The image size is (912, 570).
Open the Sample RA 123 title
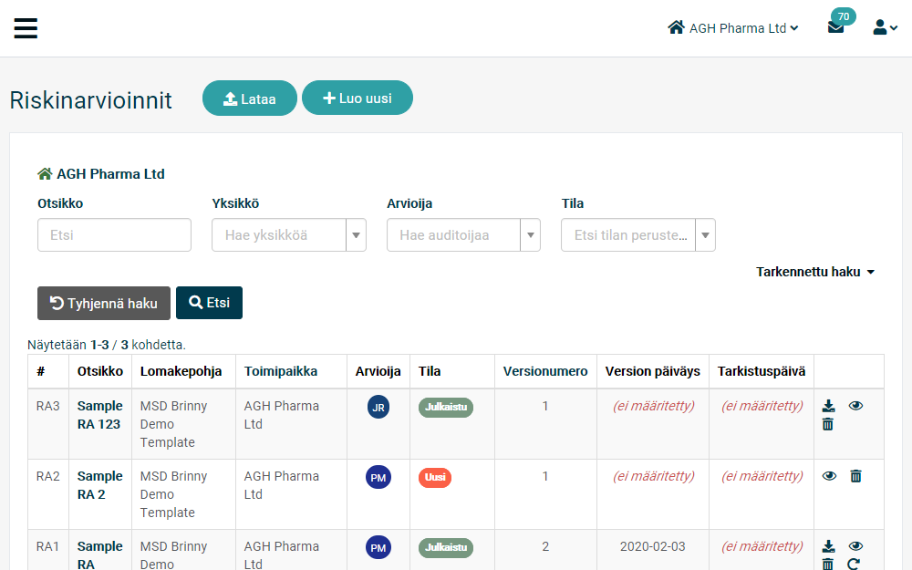[100, 415]
